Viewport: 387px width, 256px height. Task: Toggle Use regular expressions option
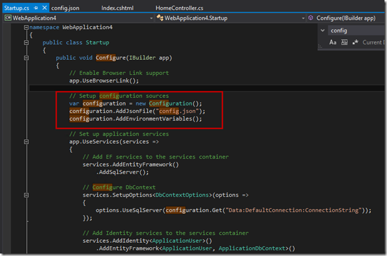pyautogui.click(x=355, y=42)
